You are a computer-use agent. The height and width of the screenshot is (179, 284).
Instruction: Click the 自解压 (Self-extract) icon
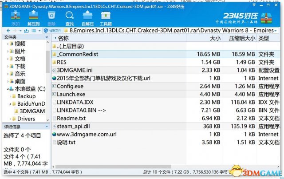(88, 18)
